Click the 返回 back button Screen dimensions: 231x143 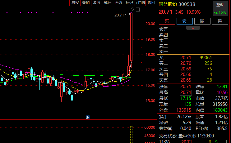pyautogui.click(x=151, y=3)
